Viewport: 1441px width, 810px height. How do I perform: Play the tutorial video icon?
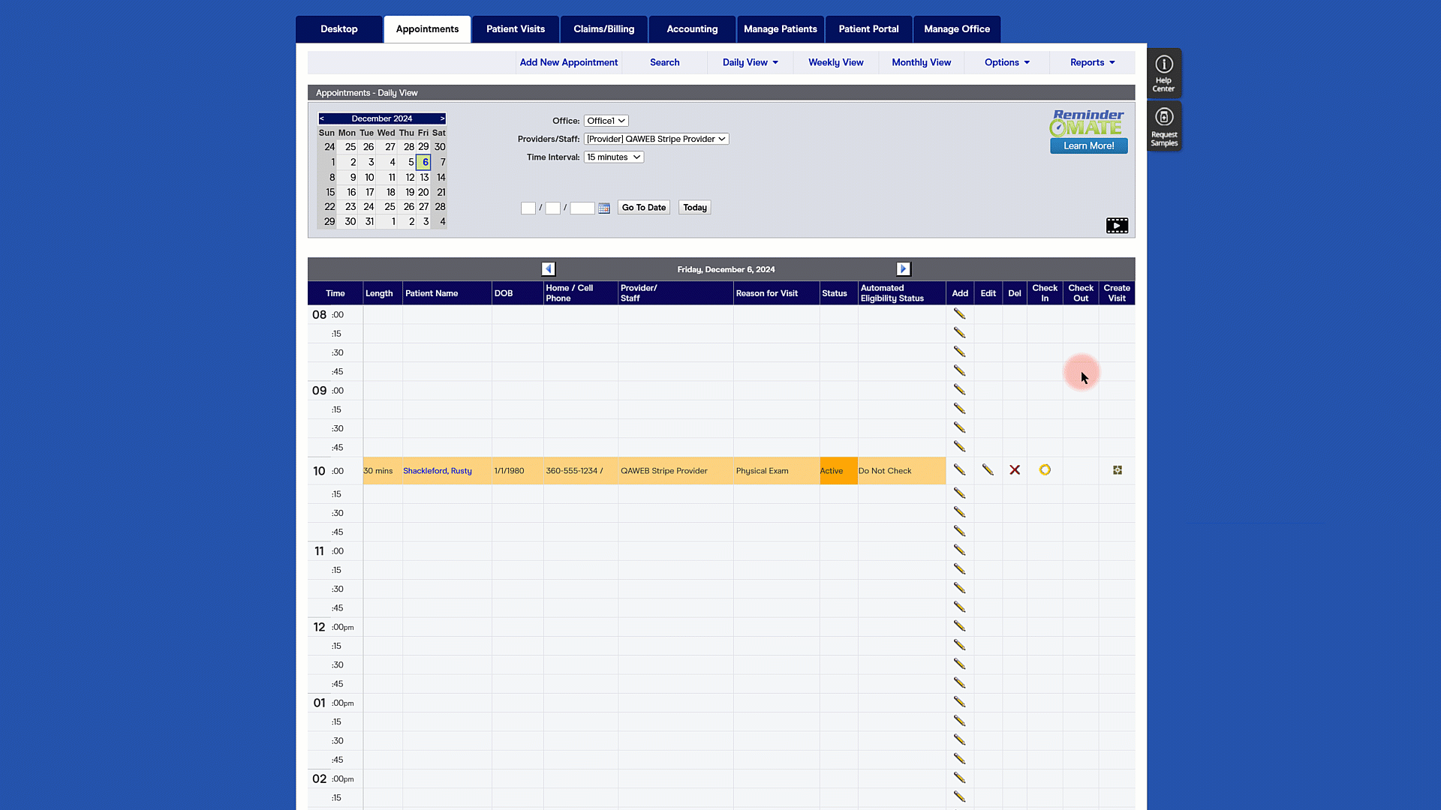tap(1117, 226)
